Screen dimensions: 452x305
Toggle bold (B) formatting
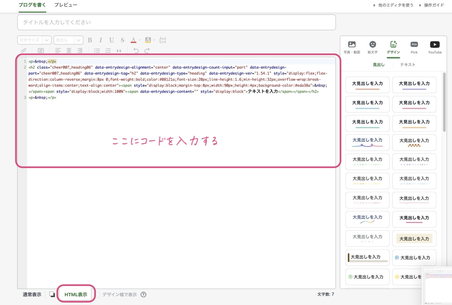click(x=90, y=40)
